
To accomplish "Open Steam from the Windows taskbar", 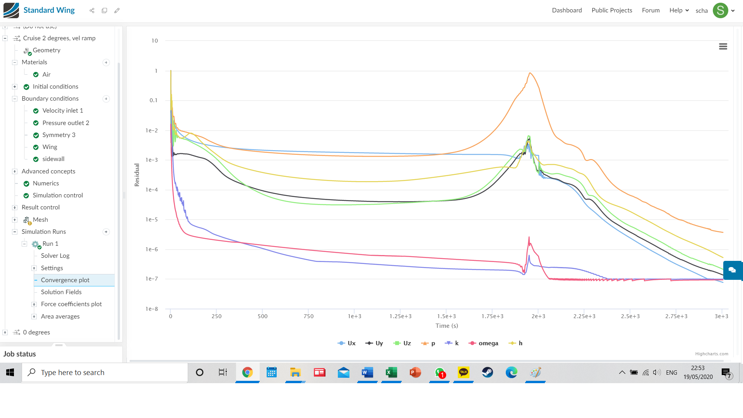I will click(487, 372).
